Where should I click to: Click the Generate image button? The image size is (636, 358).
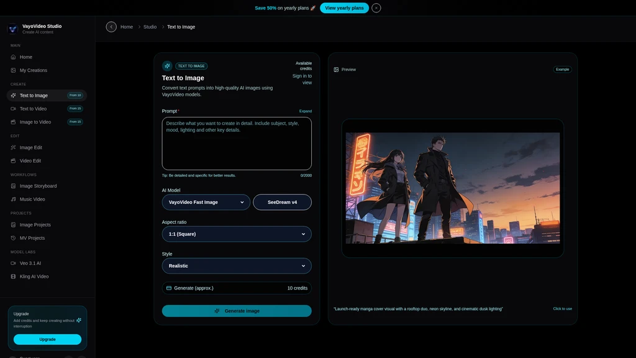pyautogui.click(x=237, y=311)
